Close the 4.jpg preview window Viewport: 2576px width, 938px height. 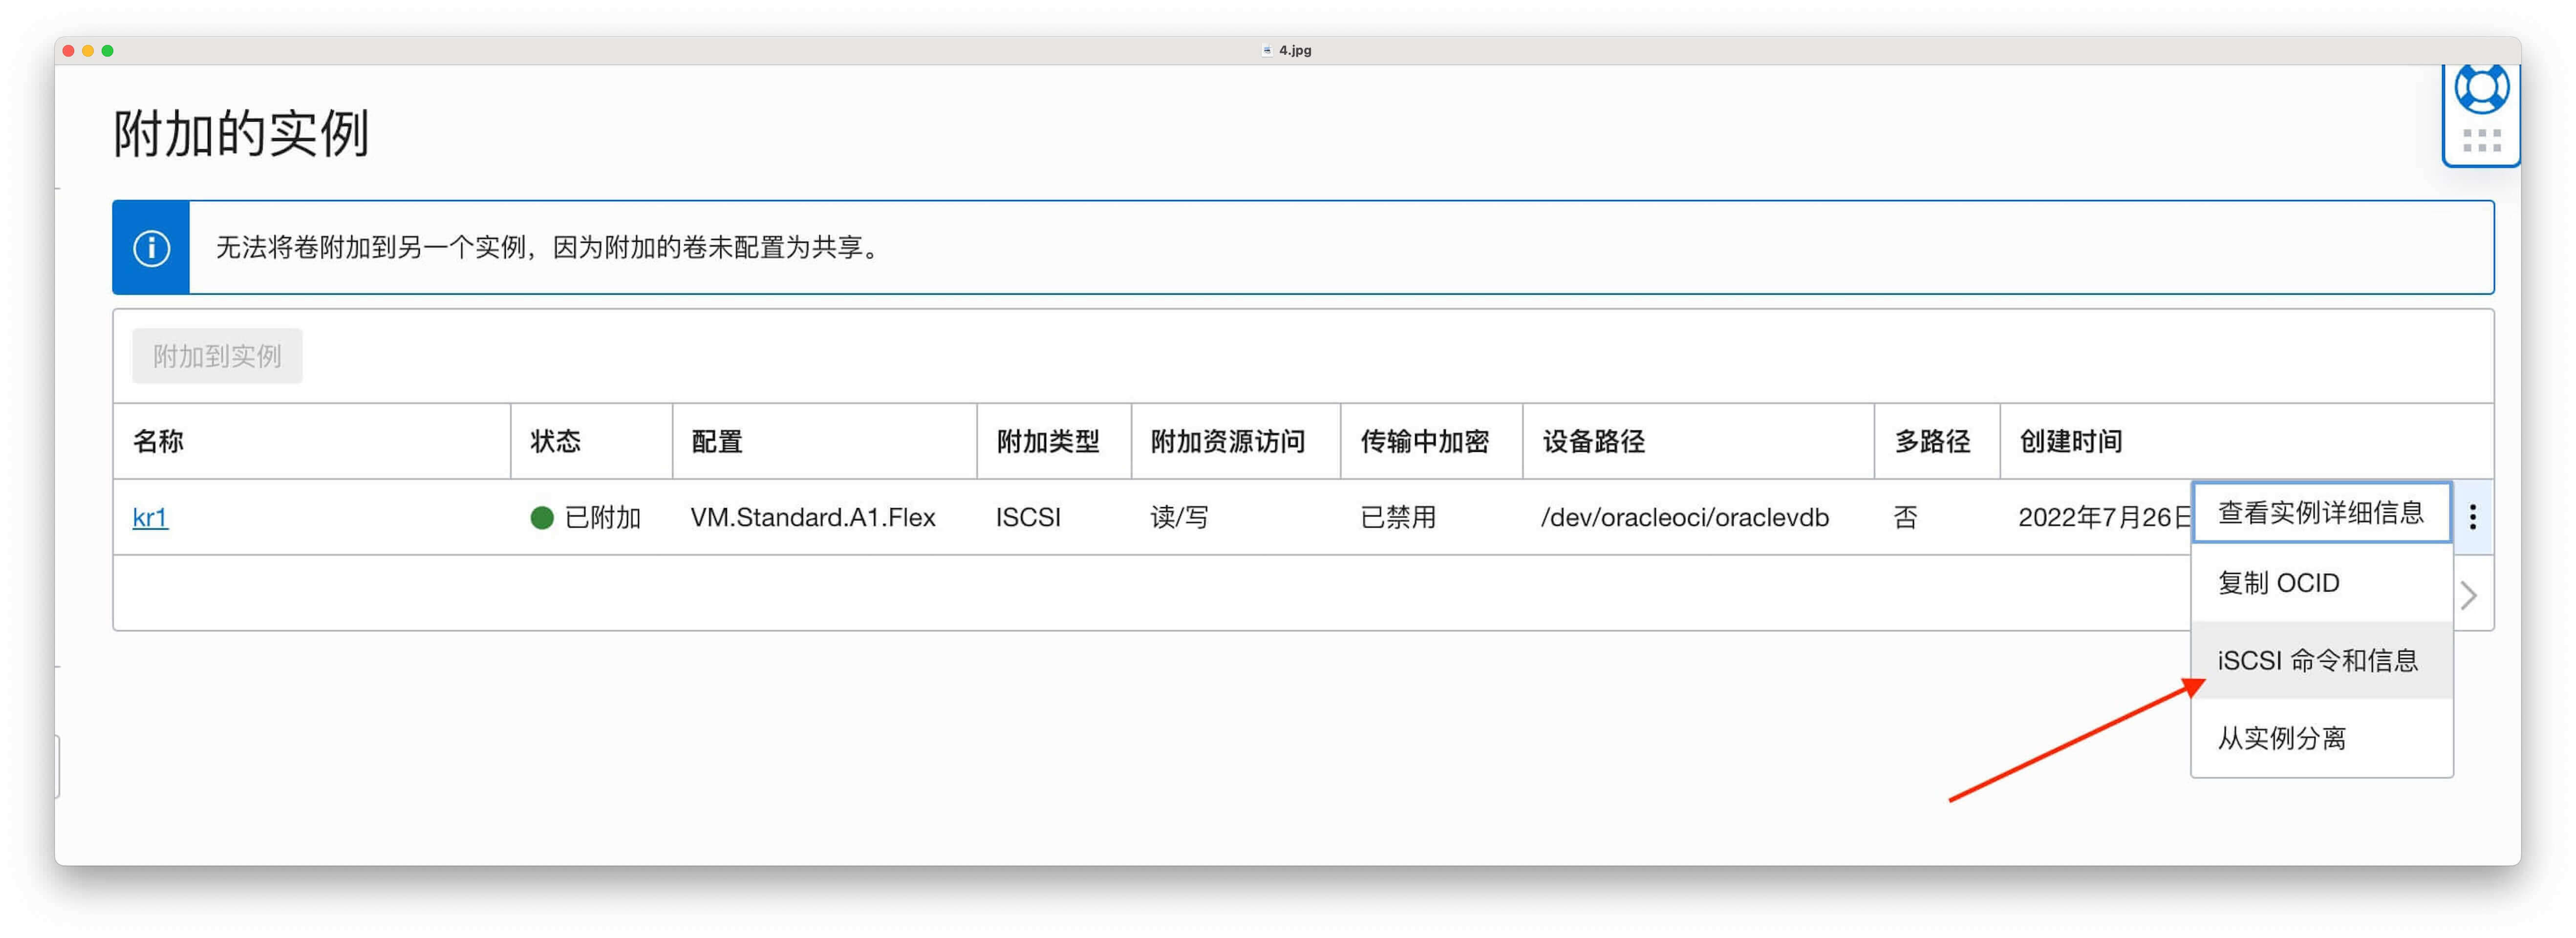click(x=68, y=51)
